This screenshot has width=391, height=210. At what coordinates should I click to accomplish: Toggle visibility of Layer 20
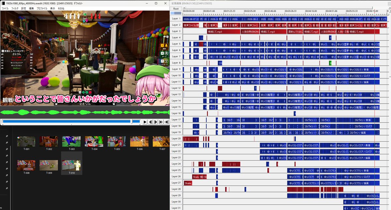176,139
